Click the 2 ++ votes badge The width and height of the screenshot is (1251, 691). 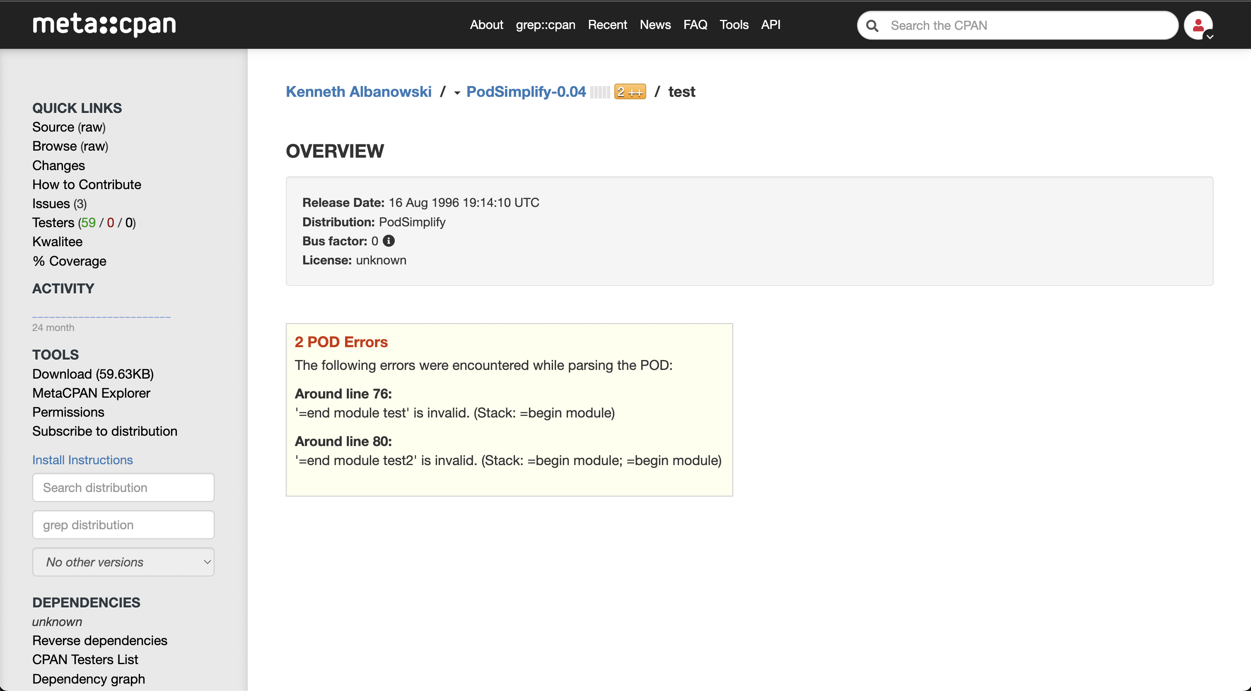pos(630,92)
